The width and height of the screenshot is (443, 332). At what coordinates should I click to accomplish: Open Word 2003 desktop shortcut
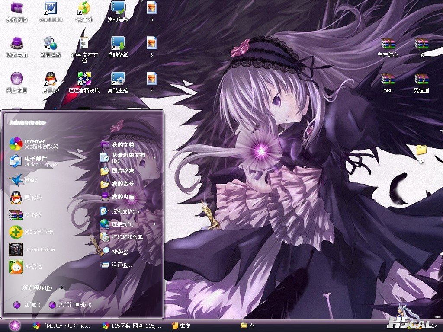click(51, 9)
